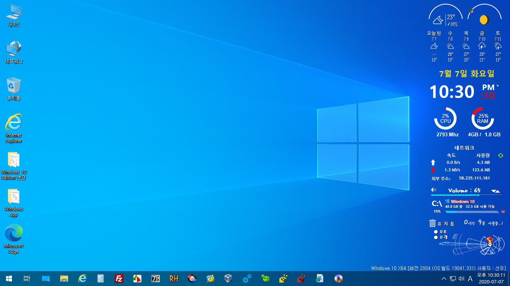Show hidden system tray icons
The height and width of the screenshot is (286, 510).
pyautogui.click(x=444, y=279)
